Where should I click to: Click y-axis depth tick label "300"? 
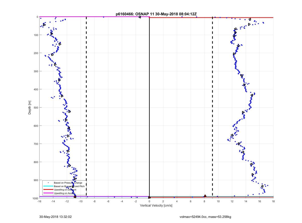coord(36,71)
